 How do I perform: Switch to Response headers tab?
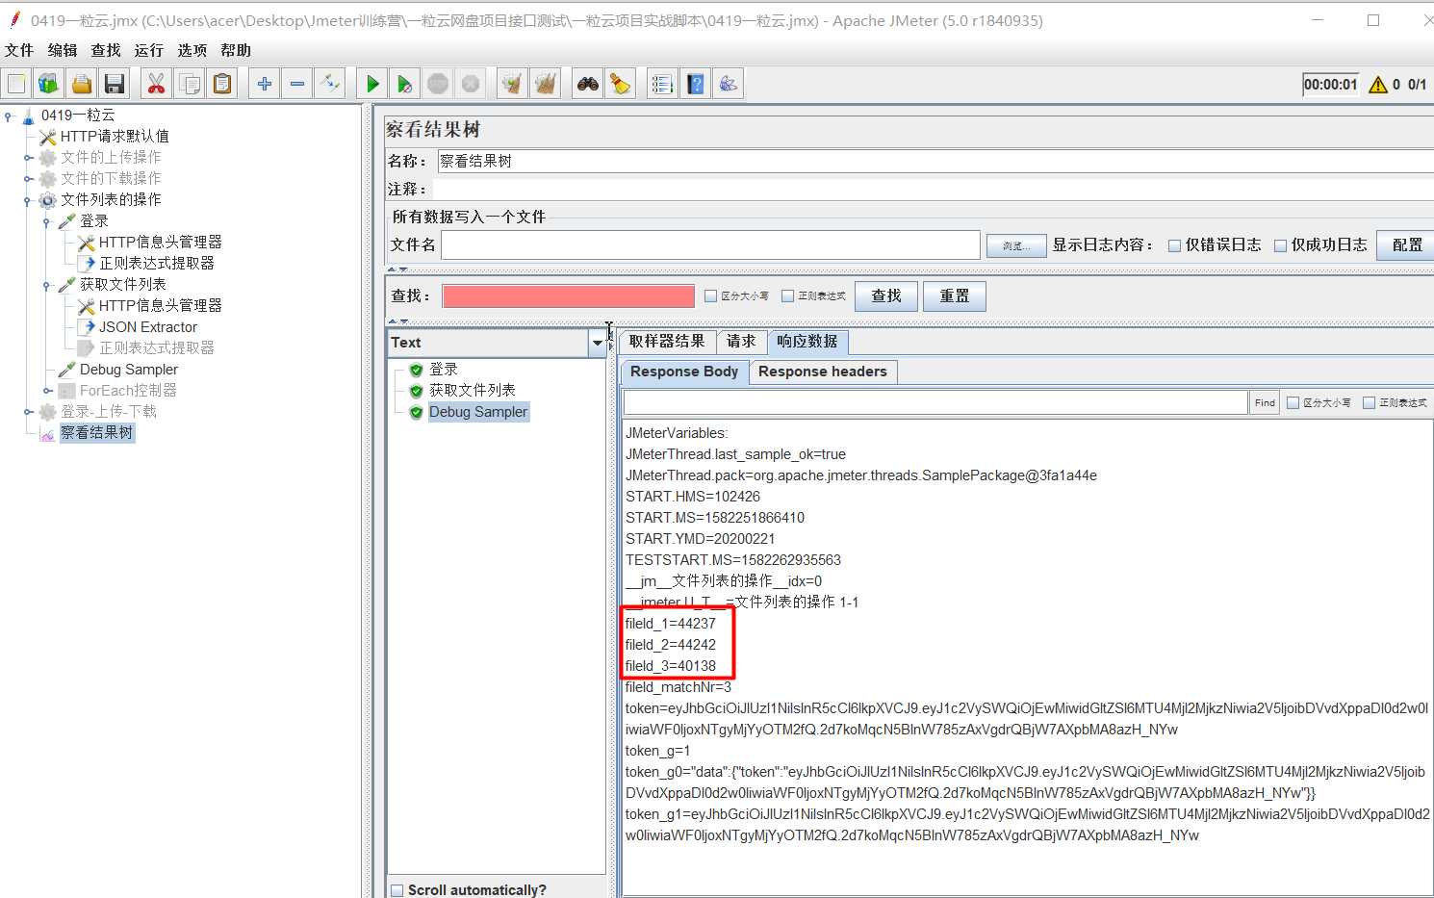[822, 372]
